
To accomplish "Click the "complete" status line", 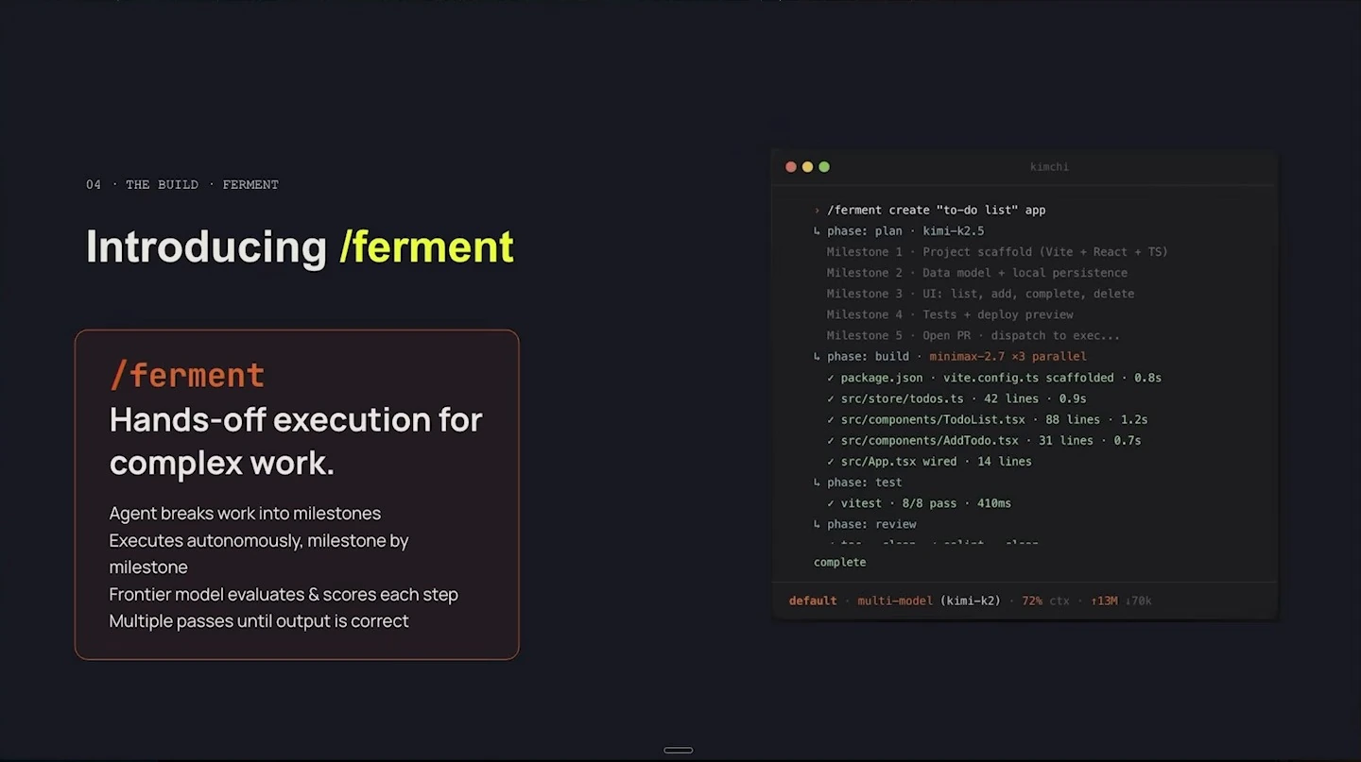I will (839, 563).
